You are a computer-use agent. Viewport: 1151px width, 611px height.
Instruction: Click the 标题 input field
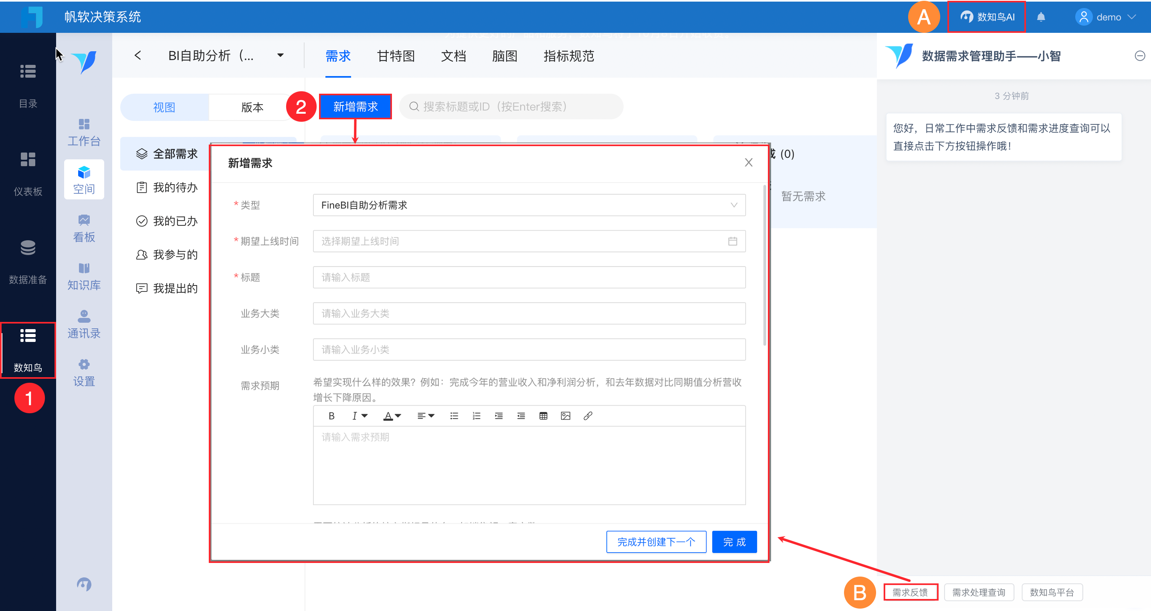529,277
